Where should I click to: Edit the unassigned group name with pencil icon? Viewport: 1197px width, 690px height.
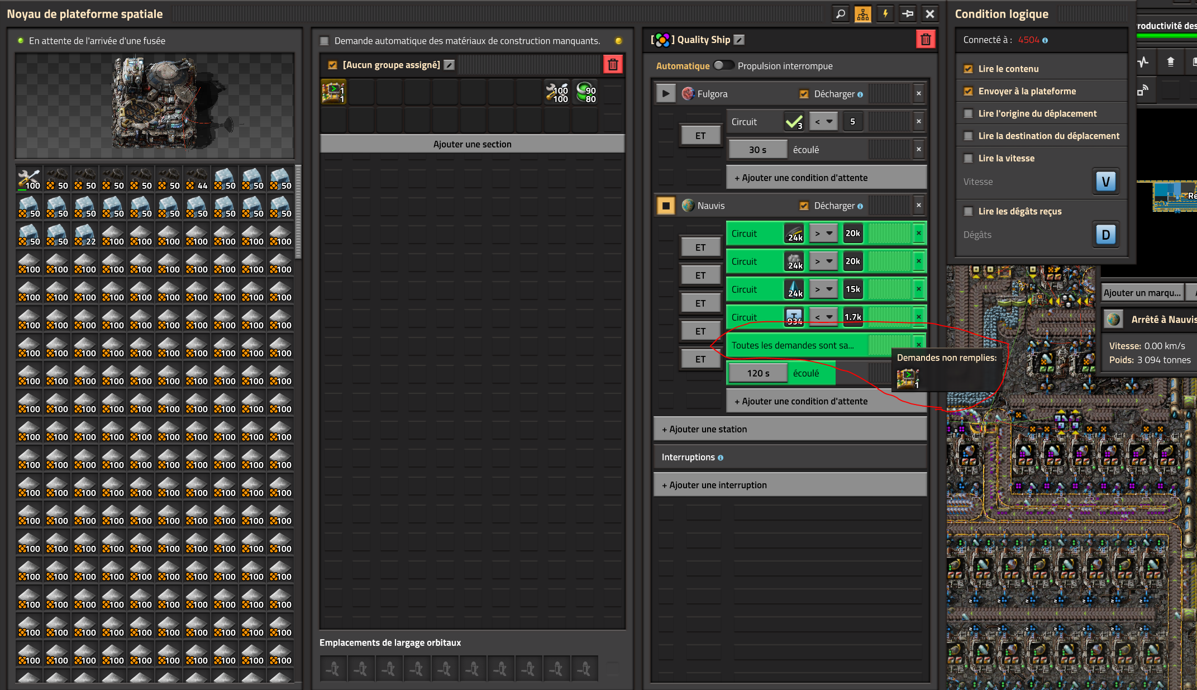coord(449,65)
